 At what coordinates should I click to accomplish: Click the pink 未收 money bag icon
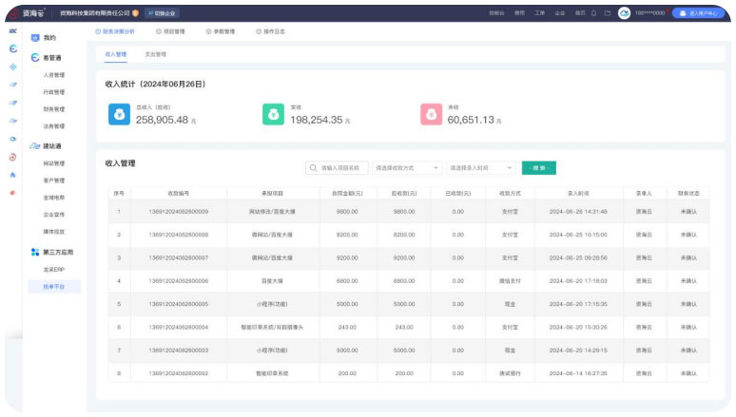point(431,114)
